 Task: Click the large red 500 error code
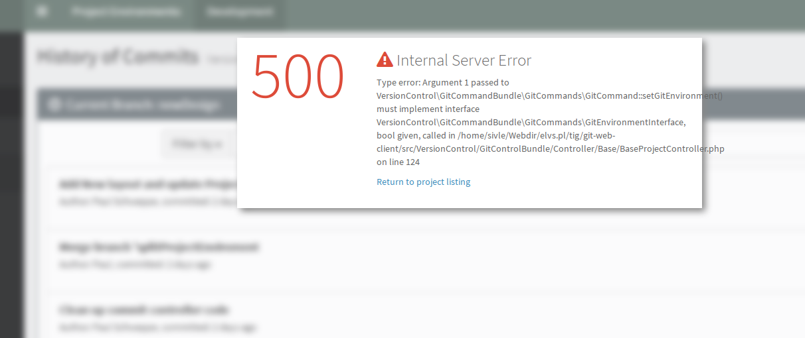coord(298,76)
